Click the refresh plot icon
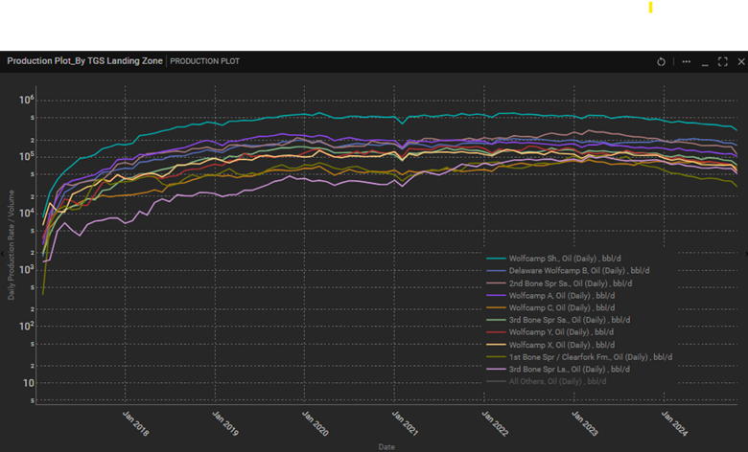748x452 pixels. pos(661,61)
